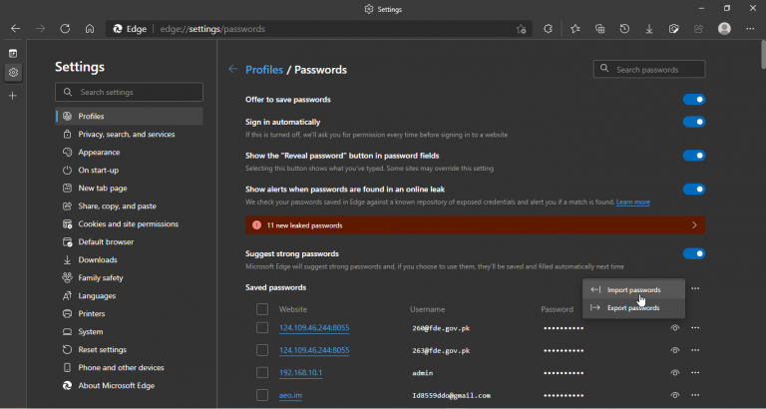Choose Export passwords from menu
Image resolution: width=766 pixels, height=409 pixels.
coord(633,308)
